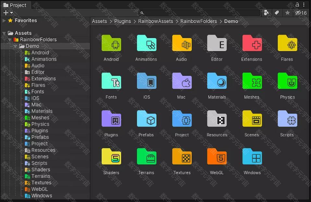Select the Extensions folder icon in grid
Screen dimensions: 311x202
252,44
